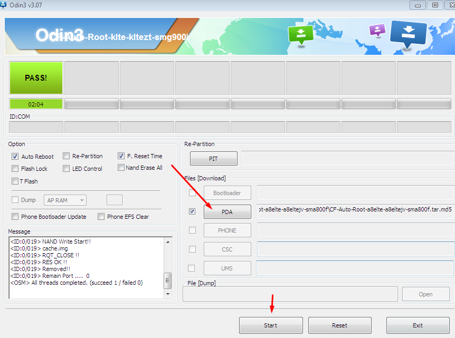The height and width of the screenshot is (338, 455).
Task: Click the Bootloader file path field
Action: pos(356,192)
